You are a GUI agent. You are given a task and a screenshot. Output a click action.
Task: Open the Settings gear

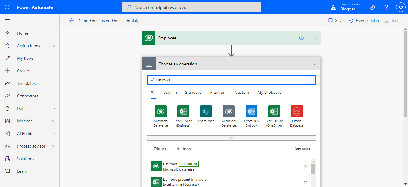[x=372, y=7]
